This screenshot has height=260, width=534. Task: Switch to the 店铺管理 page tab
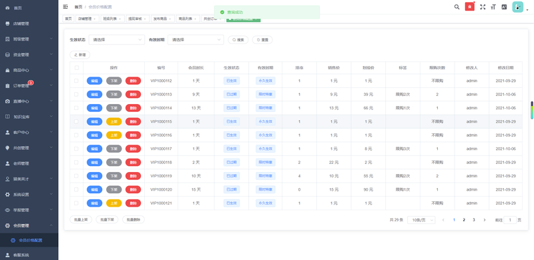[87, 19]
